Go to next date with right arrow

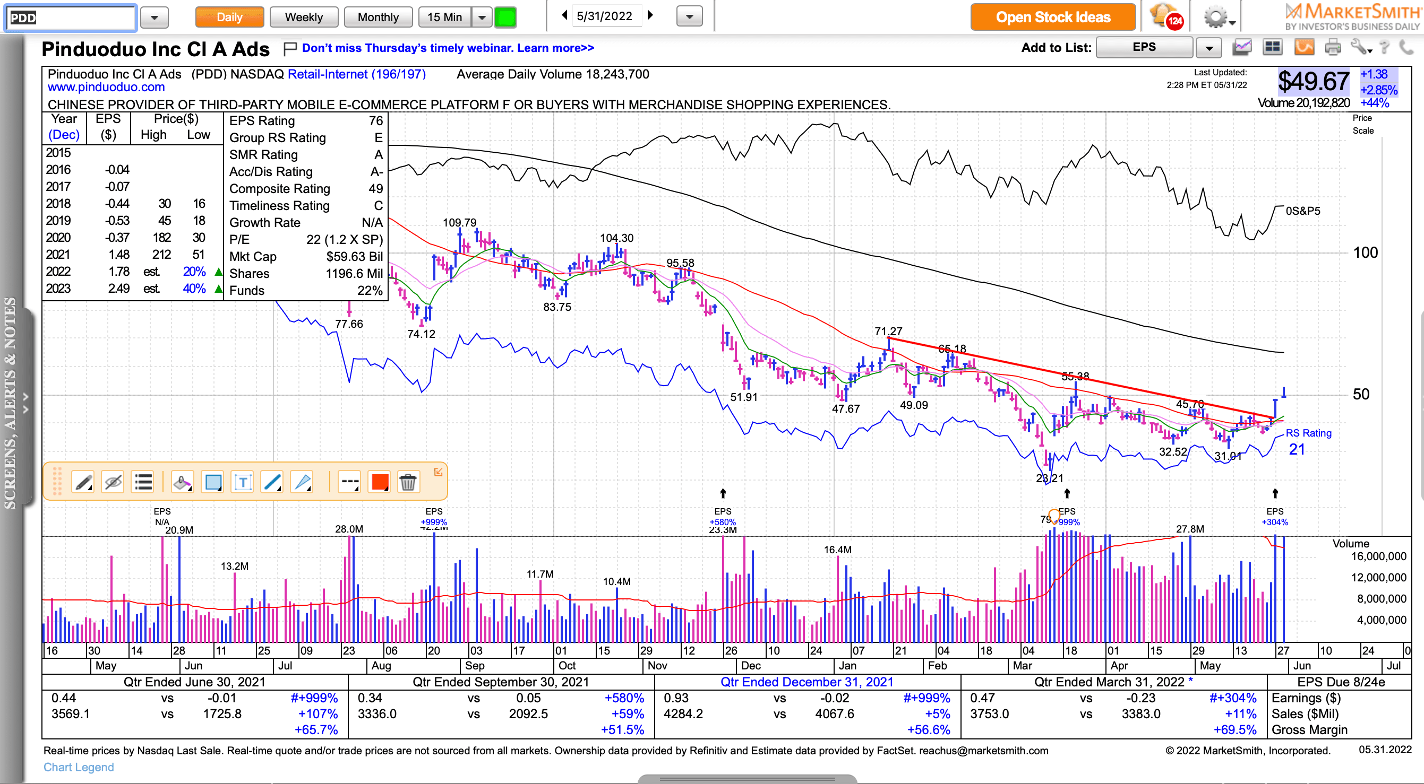tap(650, 15)
